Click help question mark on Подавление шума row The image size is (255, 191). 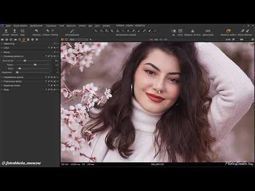click(x=46, y=77)
